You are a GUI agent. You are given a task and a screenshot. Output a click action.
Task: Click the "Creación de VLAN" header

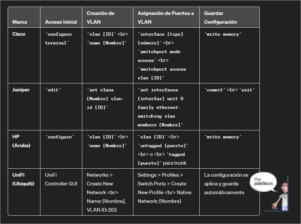coord(101,17)
